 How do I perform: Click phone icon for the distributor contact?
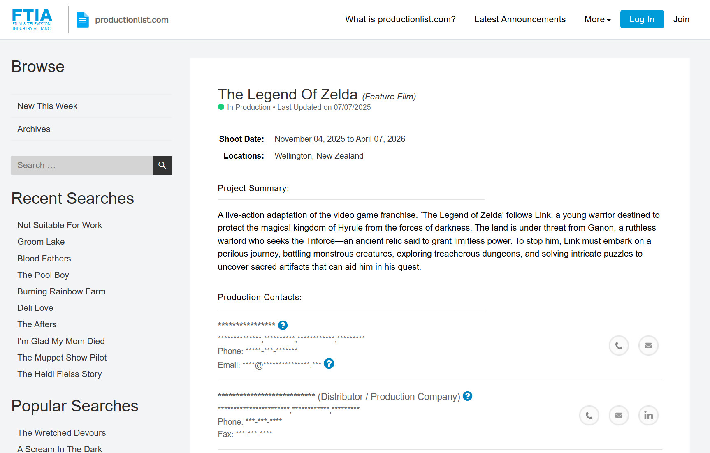(589, 416)
